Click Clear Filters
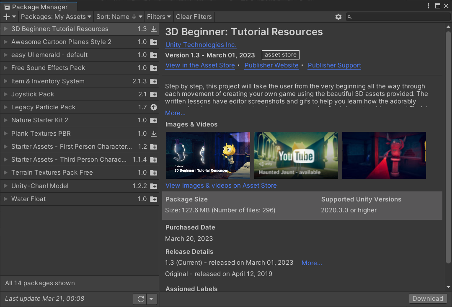Image resolution: width=452 pixels, height=307 pixels. point(194,17)
